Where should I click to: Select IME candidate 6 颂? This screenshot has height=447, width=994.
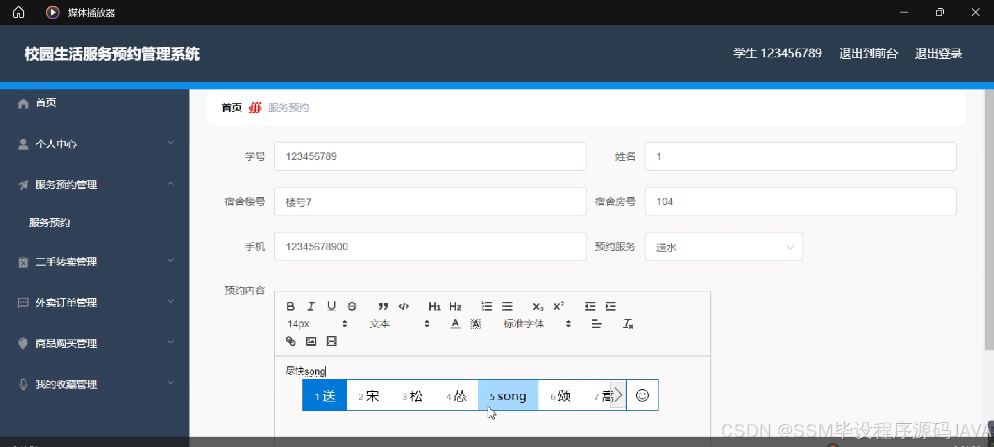click(560, 396)
